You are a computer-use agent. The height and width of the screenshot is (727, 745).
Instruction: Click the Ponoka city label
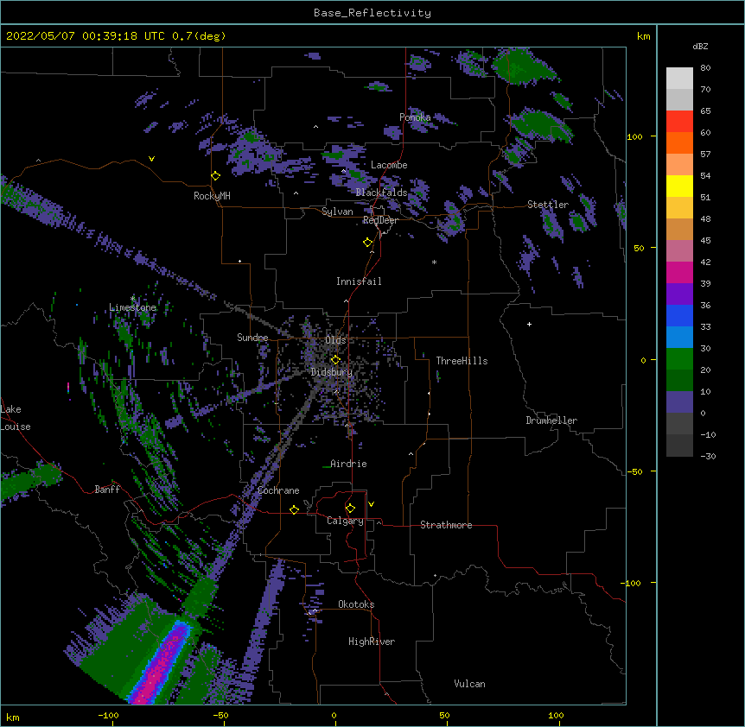click(x=415, y=117)
